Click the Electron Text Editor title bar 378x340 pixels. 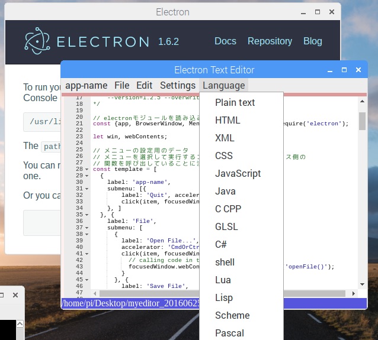tap(214, 70)
